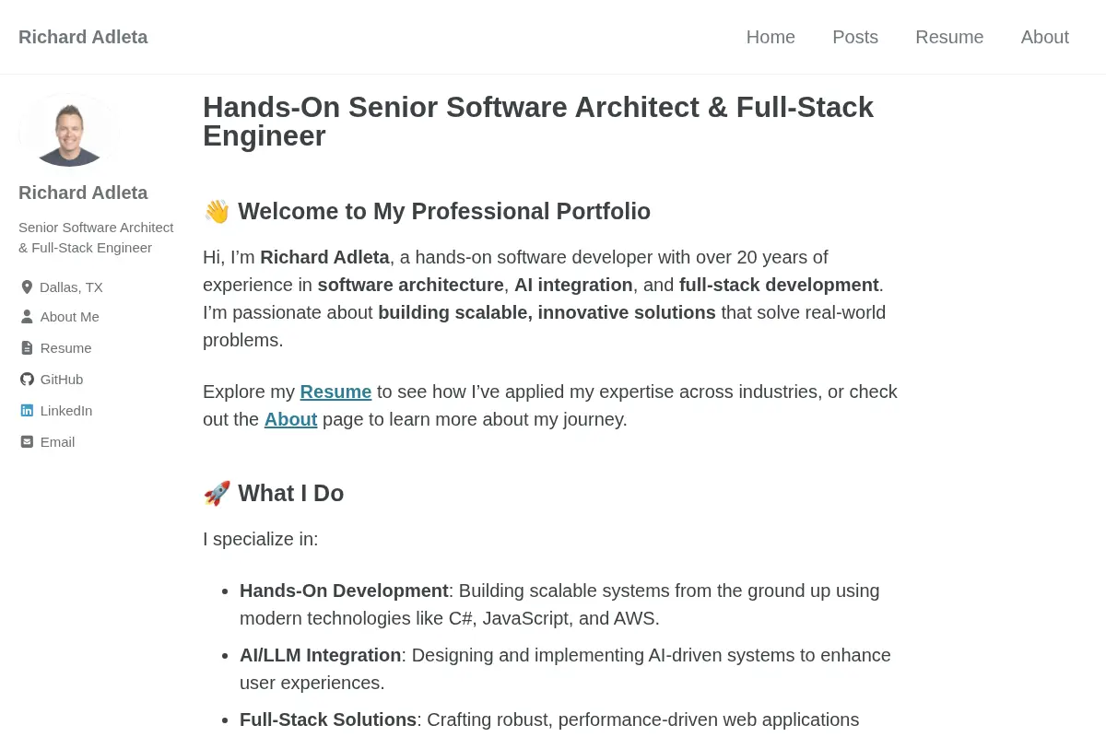
Task: Click the Richard Adleta site title in header
Action: point(83,37)
